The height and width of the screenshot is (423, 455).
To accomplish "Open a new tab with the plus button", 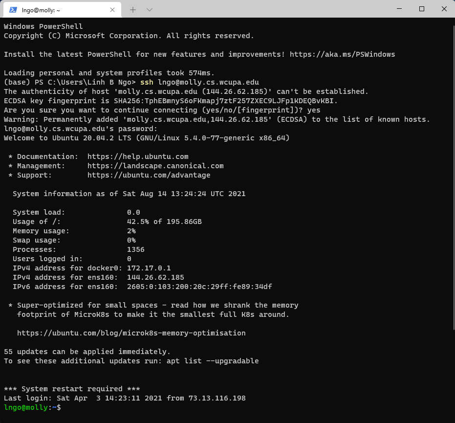I will tap(133, 10).
